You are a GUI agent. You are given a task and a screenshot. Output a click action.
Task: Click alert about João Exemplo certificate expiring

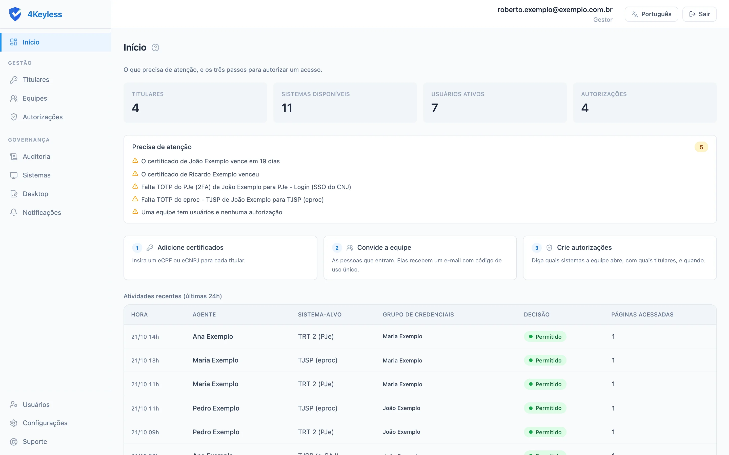(x=210, y=161)
